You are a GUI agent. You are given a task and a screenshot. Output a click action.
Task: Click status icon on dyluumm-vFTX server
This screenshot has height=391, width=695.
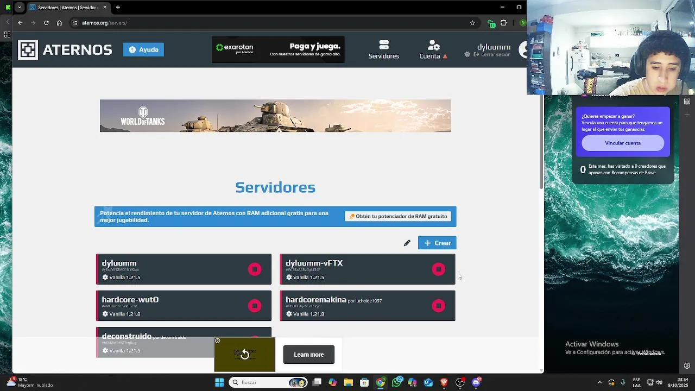coord(439,269)
